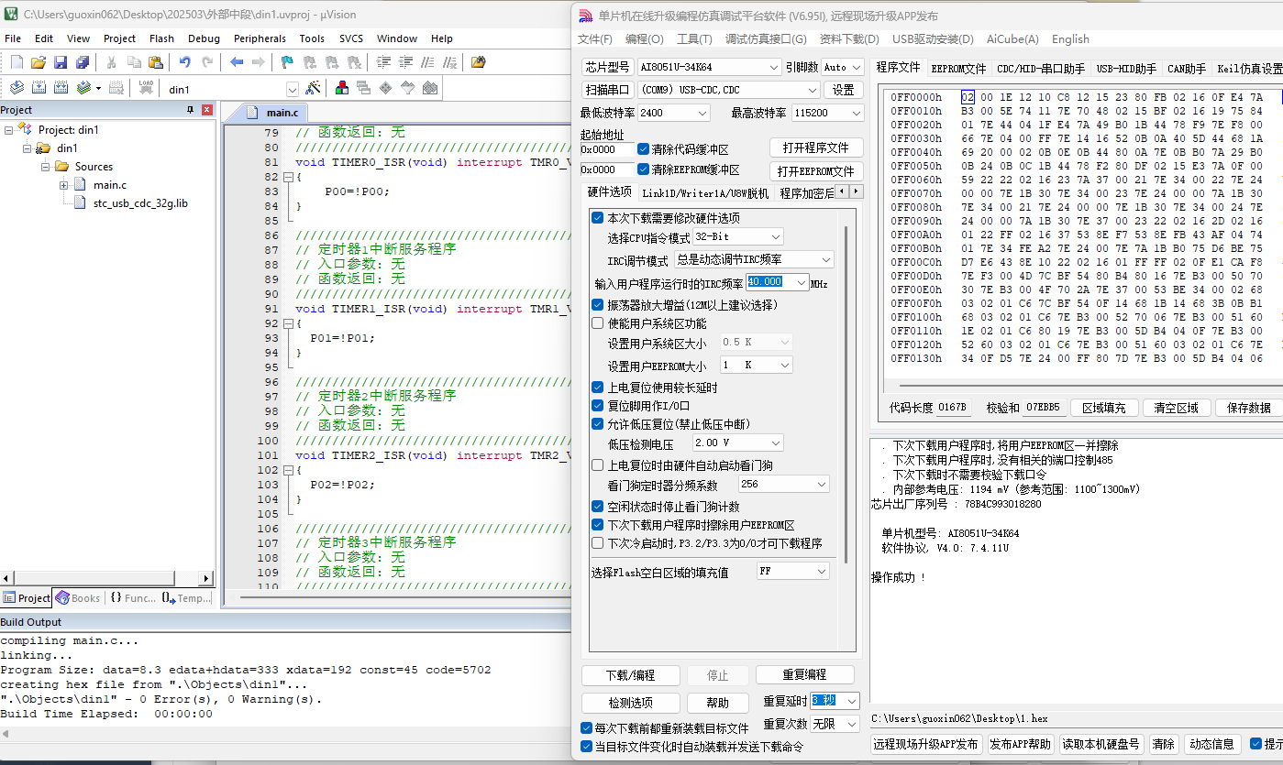Toggle bookmark flag icon in µVision
The height and width of the screenshot is (765, 1283).
(287, 62)
